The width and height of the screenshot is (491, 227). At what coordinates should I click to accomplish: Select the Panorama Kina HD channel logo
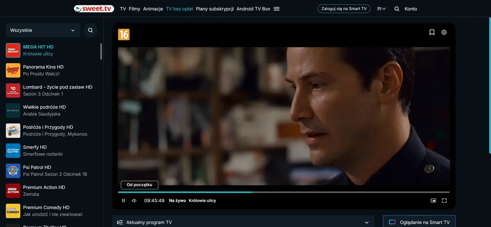(13, 70)
